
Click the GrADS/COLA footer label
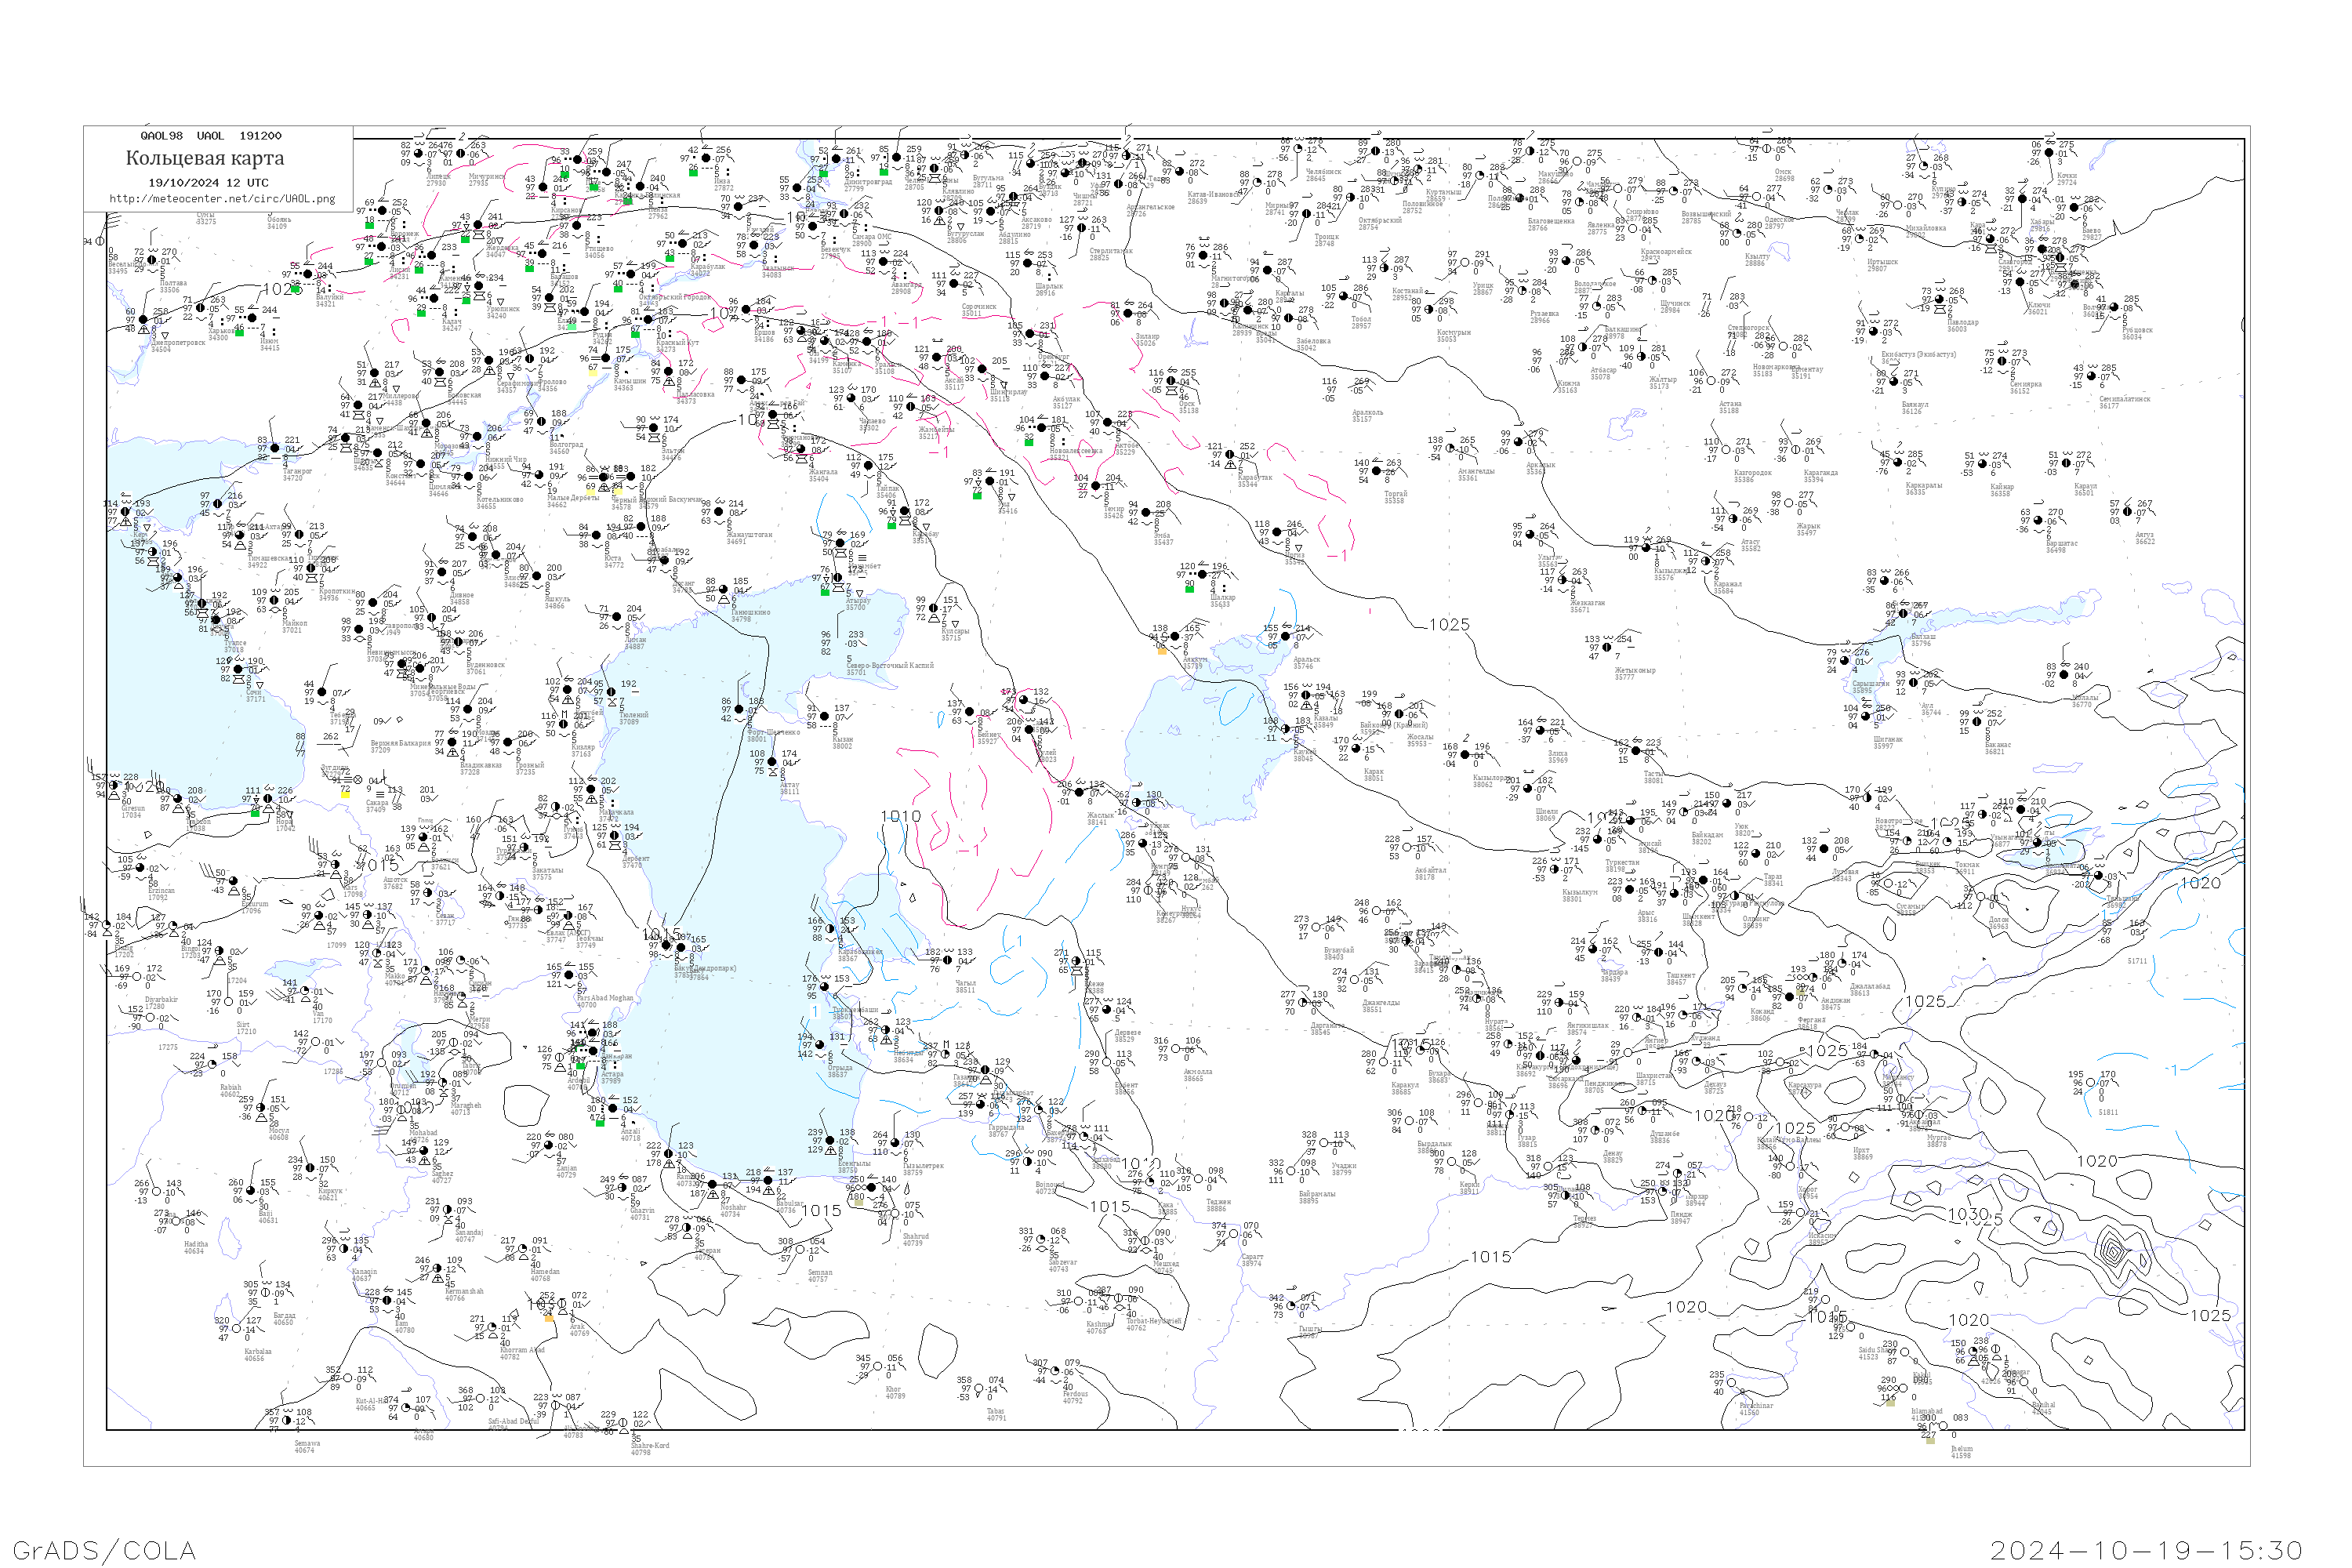click(104, 1550)
